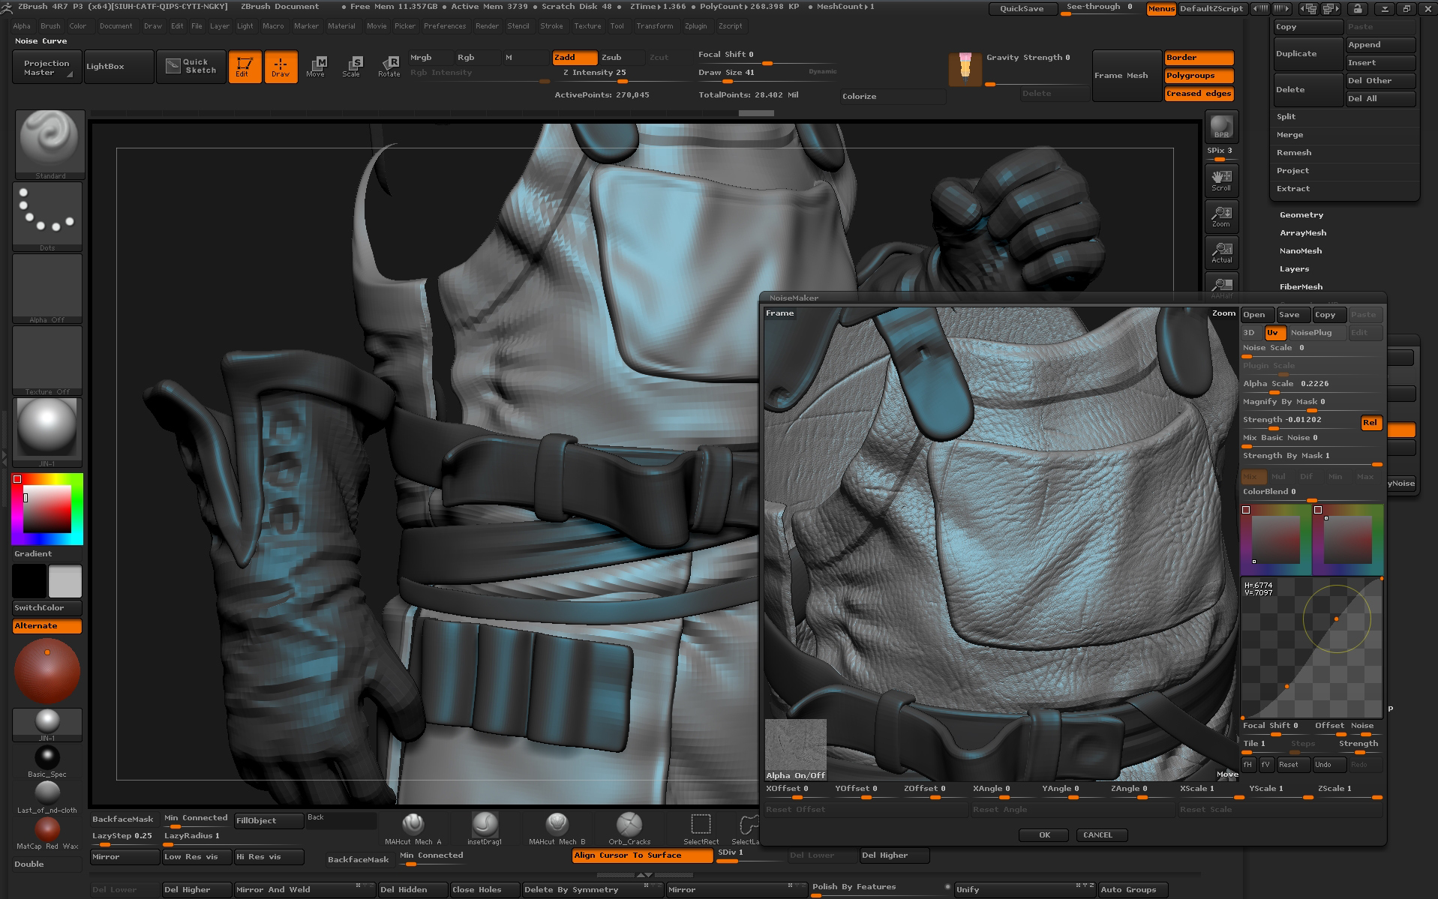The height and width of the screenshot is (899, 1438).
Task: Expand the FiberMesh subpalette
Action: tap(1301, 287)
